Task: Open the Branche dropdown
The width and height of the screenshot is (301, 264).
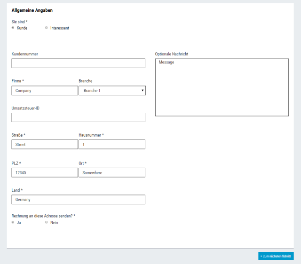Action: point(111,91)
